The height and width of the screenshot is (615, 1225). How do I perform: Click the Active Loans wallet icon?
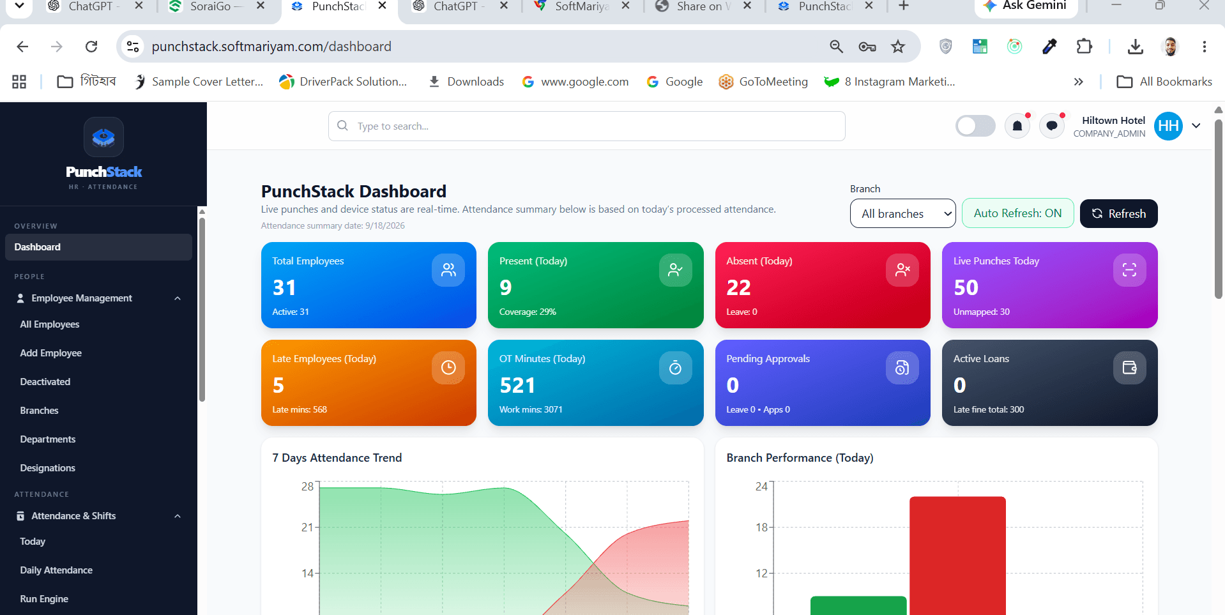(1130, 368)
